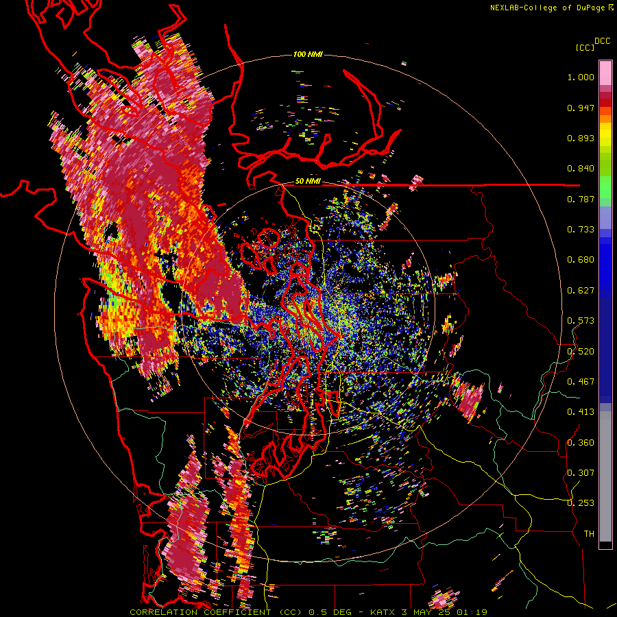Click the [CC] legend unit label
Viewport: 617px width, 617px height.
(x=585, y=47)
